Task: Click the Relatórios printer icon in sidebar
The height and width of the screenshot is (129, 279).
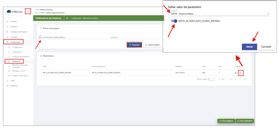Action: pyautogui.click(x=7, y=86)
